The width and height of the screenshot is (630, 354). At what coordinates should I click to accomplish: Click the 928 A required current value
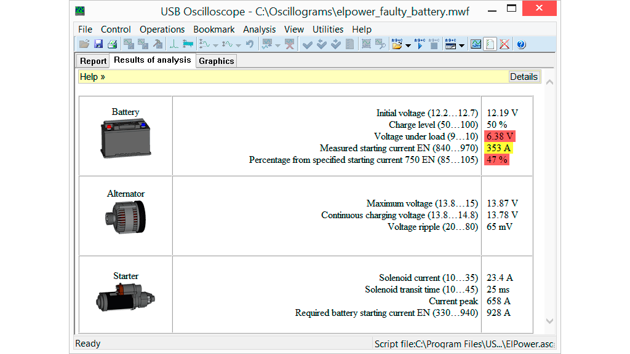[498, 313]
